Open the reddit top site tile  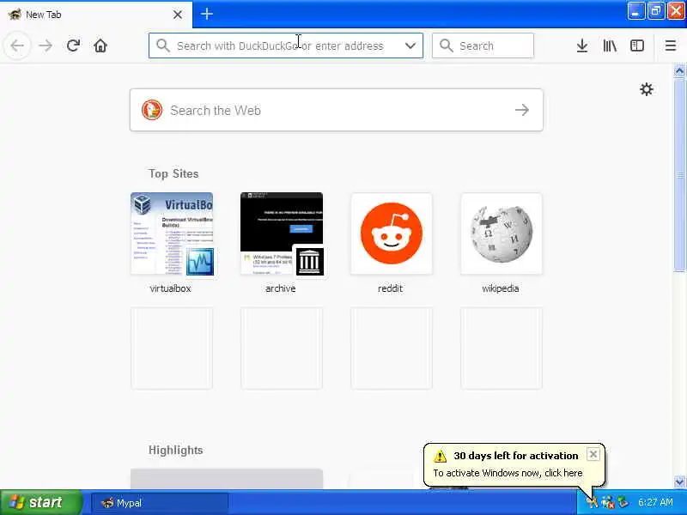[x=392, y=233]
